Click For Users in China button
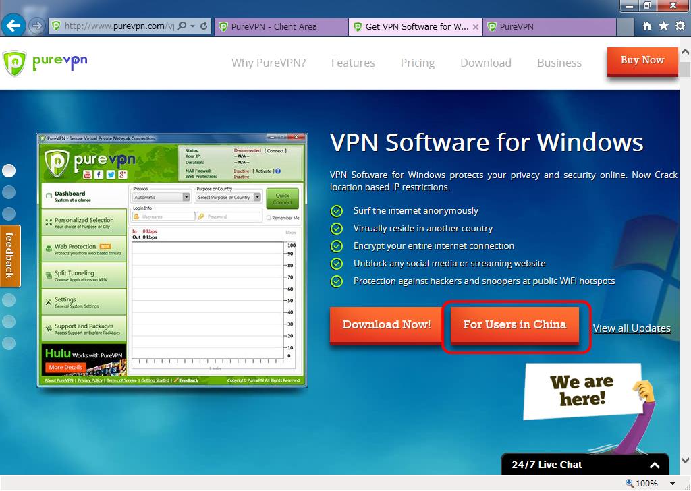The height and width of the screenshot is (491, 691). pyautogui.click(x=514, y=325)
